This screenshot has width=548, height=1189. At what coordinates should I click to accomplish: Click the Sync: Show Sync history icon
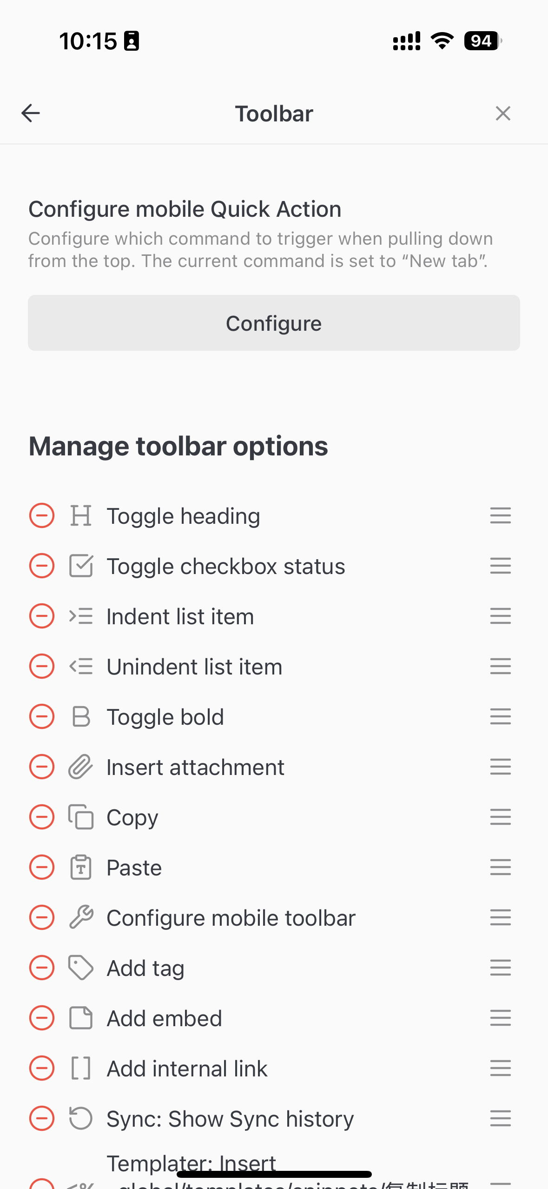click(80, 1118)
